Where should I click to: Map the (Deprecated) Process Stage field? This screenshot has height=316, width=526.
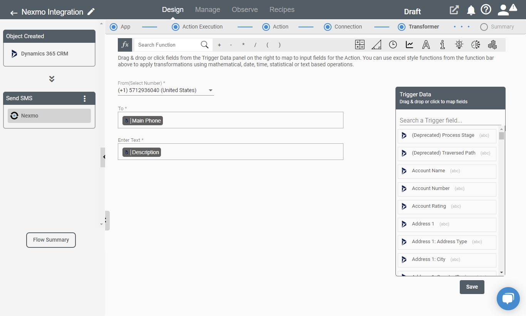click(447, 136)
